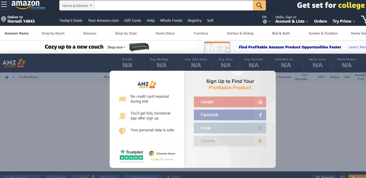
Task: Click the Niche Score N/A value
Action: (317, 65)
